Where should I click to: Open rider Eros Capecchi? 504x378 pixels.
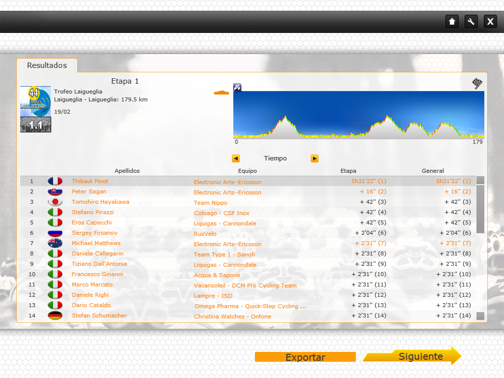click(x=92, y=222)
